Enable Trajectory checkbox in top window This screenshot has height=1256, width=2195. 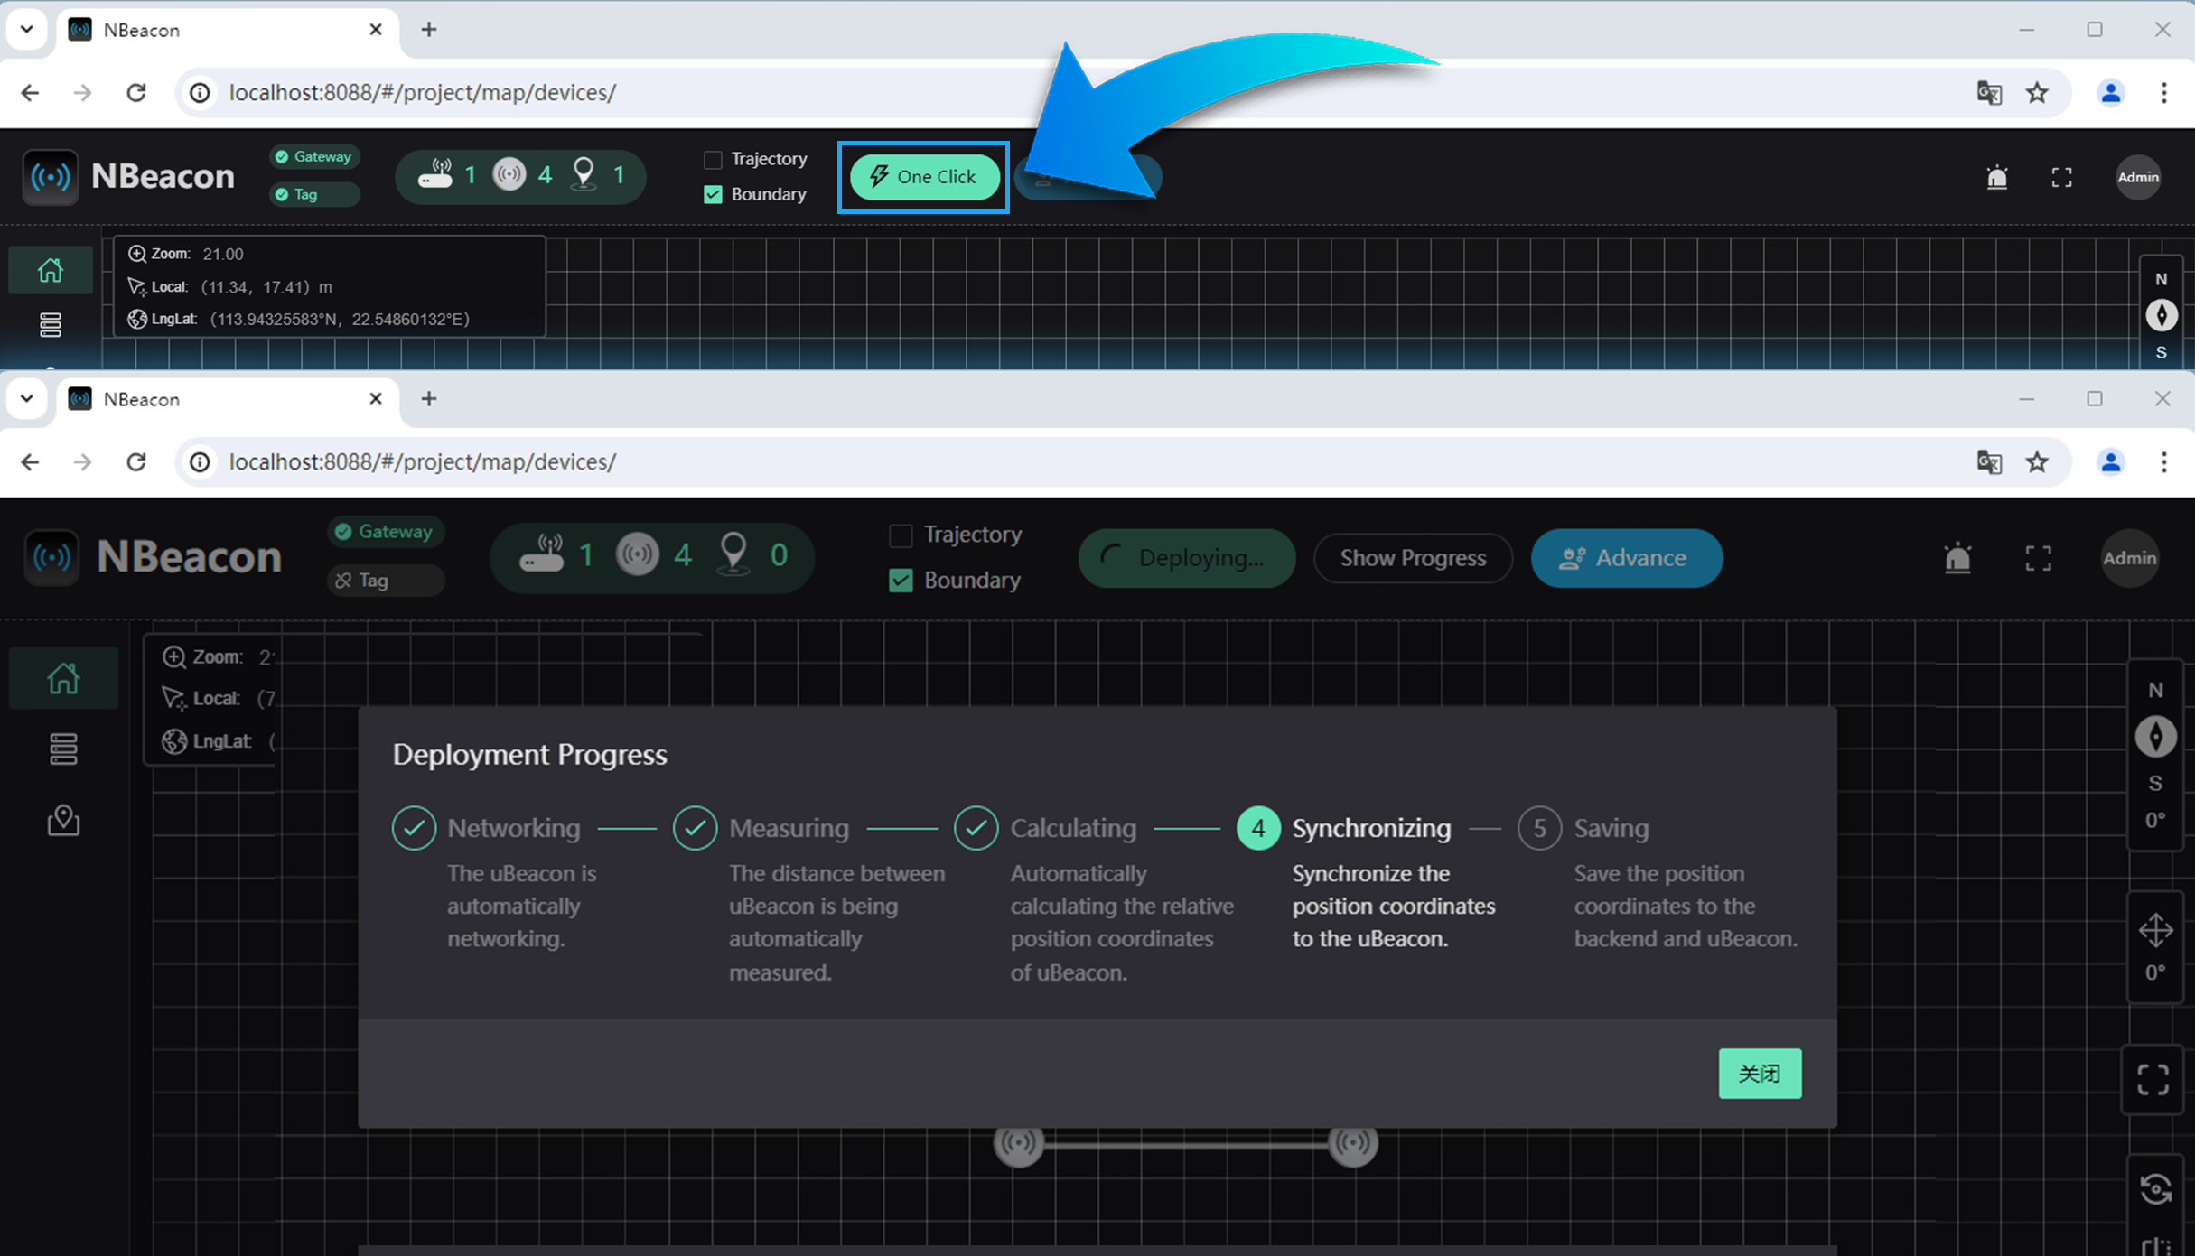pos(713,160)
